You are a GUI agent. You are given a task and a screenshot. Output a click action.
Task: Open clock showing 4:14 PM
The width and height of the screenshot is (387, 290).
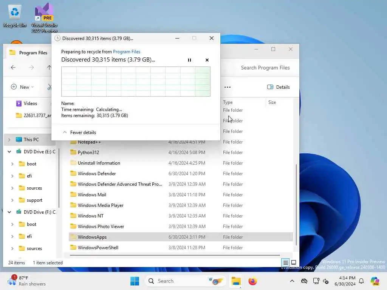(345, 281)
